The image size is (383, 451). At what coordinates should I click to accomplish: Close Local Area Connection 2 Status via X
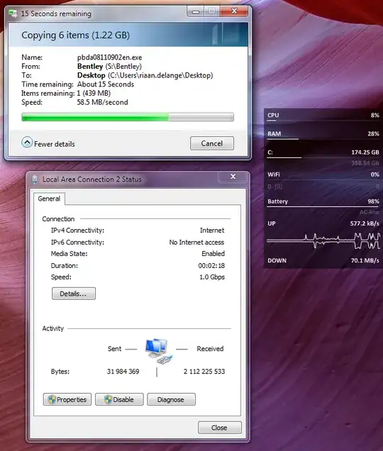(x=233, y=177)
